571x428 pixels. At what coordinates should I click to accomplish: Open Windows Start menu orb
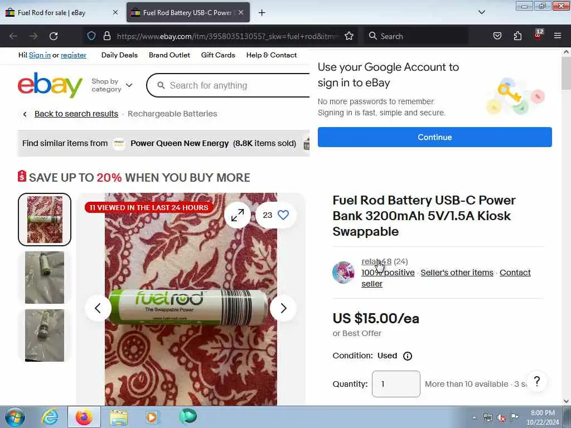click(x=15, y=417)
